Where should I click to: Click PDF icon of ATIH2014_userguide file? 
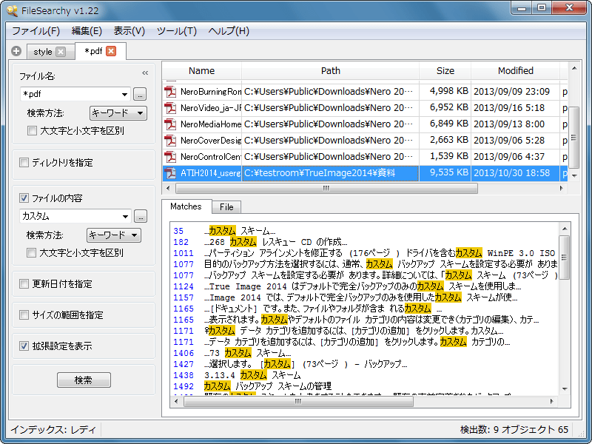click(x=170, y=173)
